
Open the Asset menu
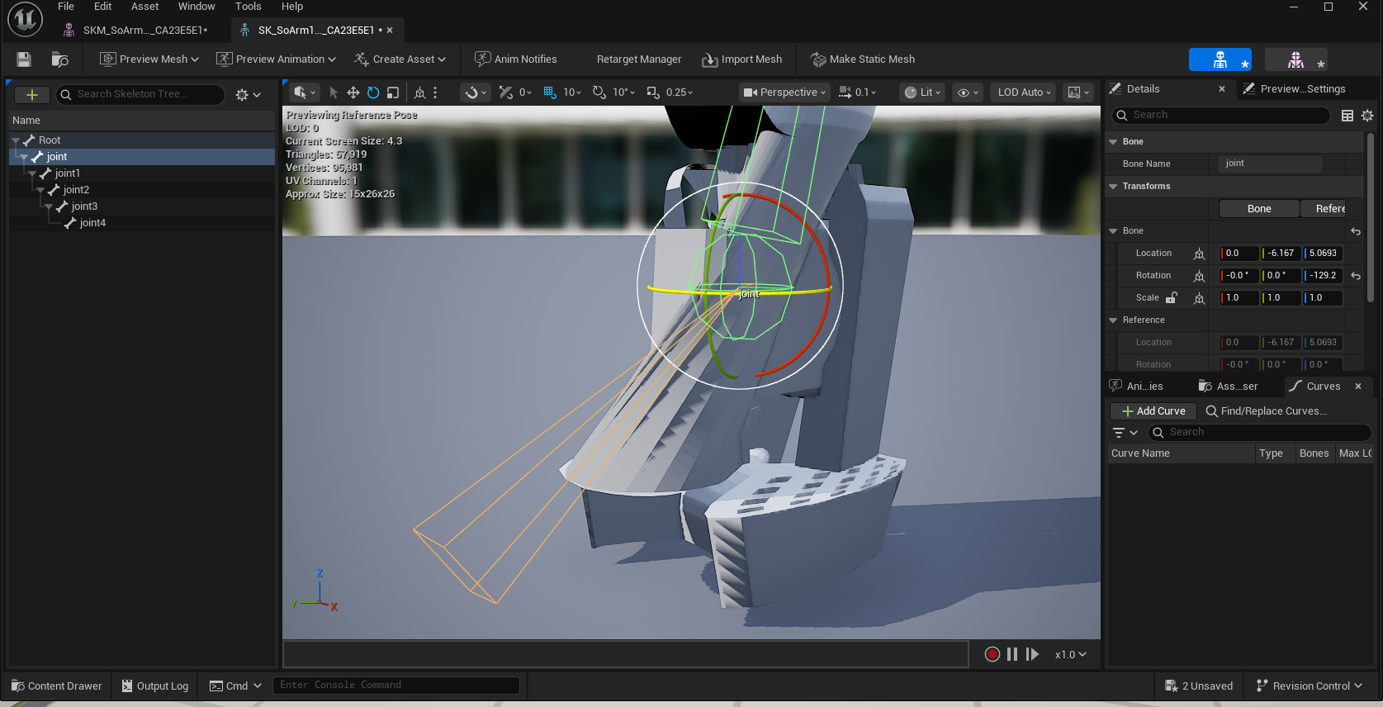144,7
